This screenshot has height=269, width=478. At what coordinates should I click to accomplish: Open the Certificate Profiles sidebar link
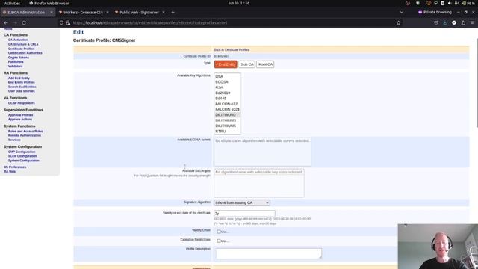(22, 49)
